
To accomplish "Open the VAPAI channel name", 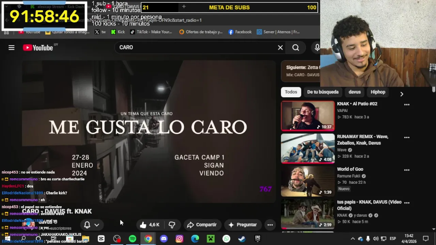I will pyautogui.click(x=342, y=111).
